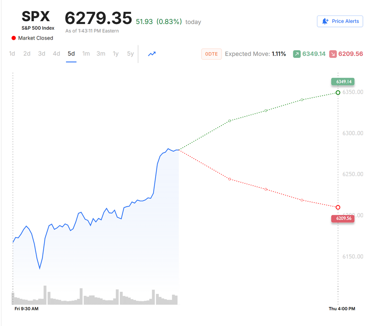This screenshot has width=378, height=326.
Task: Click the large red lower target circle
Action: pos(338,207)
